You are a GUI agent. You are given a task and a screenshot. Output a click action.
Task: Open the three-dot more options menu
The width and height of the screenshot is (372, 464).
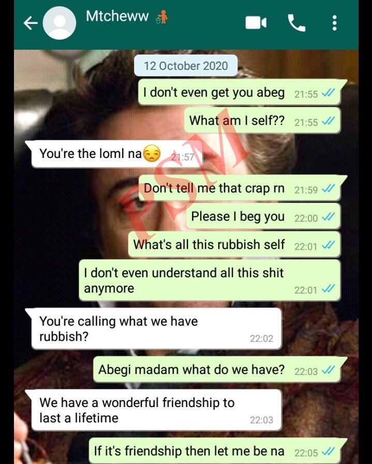click(334, 23)
